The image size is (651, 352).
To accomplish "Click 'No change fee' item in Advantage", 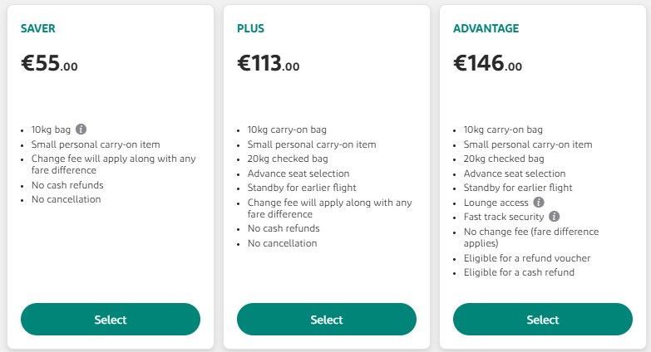I will pos(531,237).
